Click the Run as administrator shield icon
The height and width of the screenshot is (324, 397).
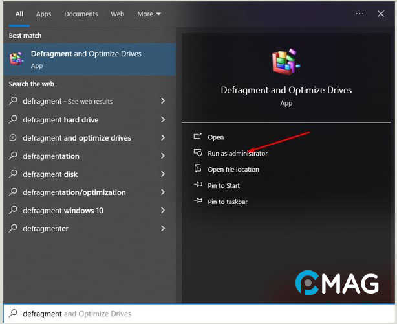click(x=198, y=153)
